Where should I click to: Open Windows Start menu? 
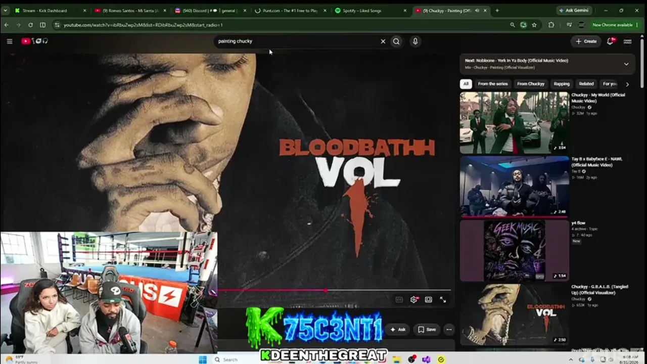(x=203, y=359)
